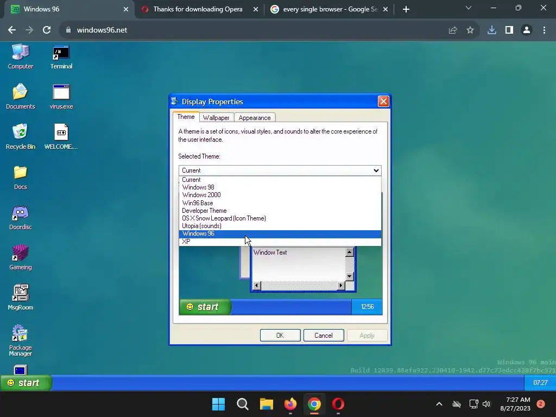Reload the windows96.net page
Viewport: 556px width, 417px height.
(47, 30)
